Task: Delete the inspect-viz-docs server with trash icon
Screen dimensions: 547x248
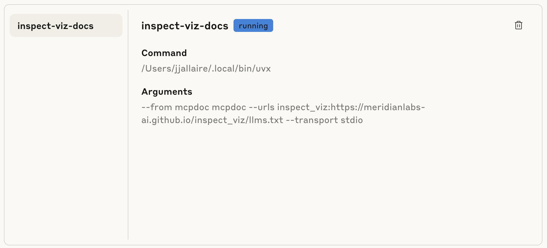Action: point(518,25)
